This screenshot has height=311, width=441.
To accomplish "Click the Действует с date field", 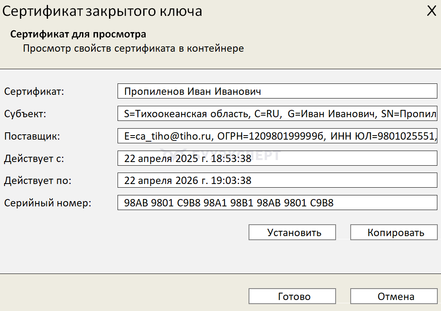I will pyautogui.click(x=277, y=158).
